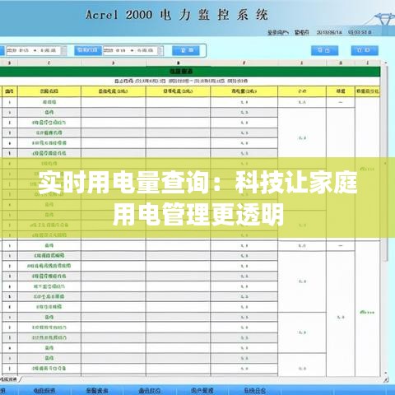Click the 编号 column header

click(x=10, y=91)
